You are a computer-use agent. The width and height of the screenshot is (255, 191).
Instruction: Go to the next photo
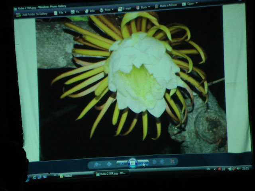pos(143,163)
